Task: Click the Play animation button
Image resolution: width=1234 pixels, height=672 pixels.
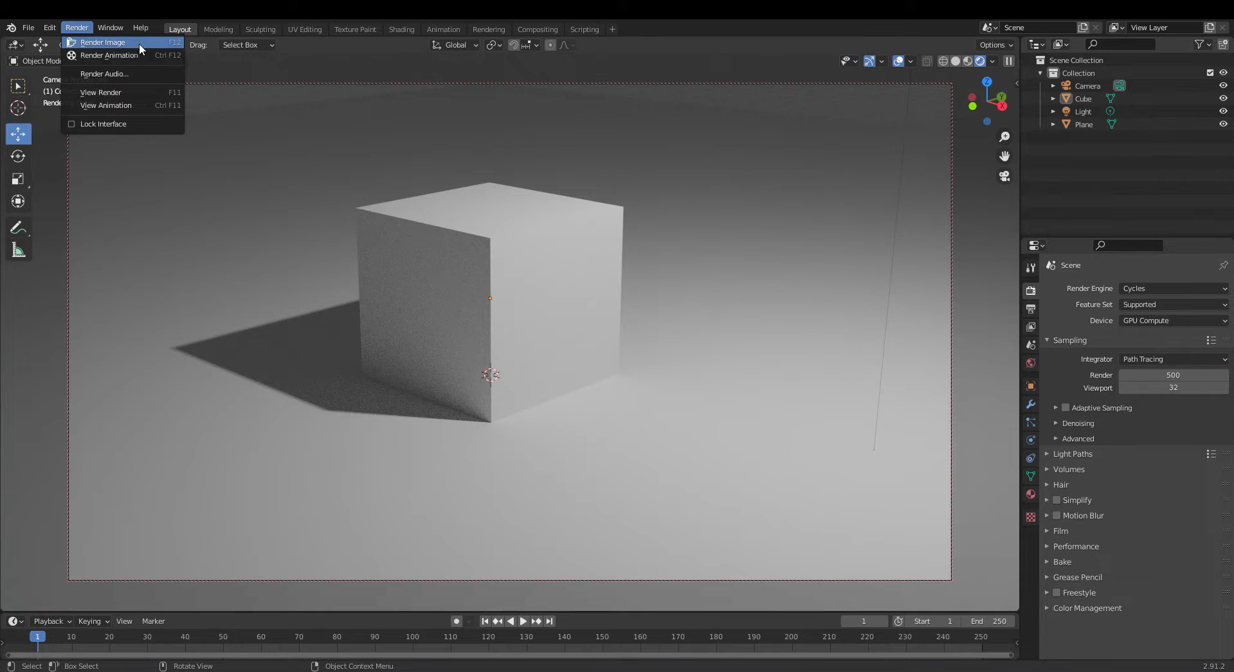Action: (x=523, y=621)
